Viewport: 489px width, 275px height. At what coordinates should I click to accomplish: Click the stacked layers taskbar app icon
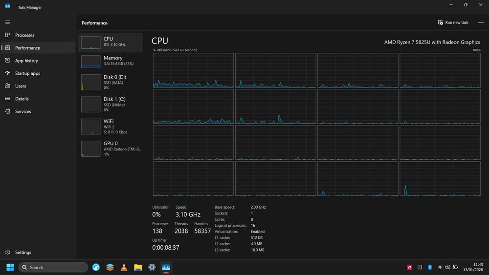(x=110, y=267)
